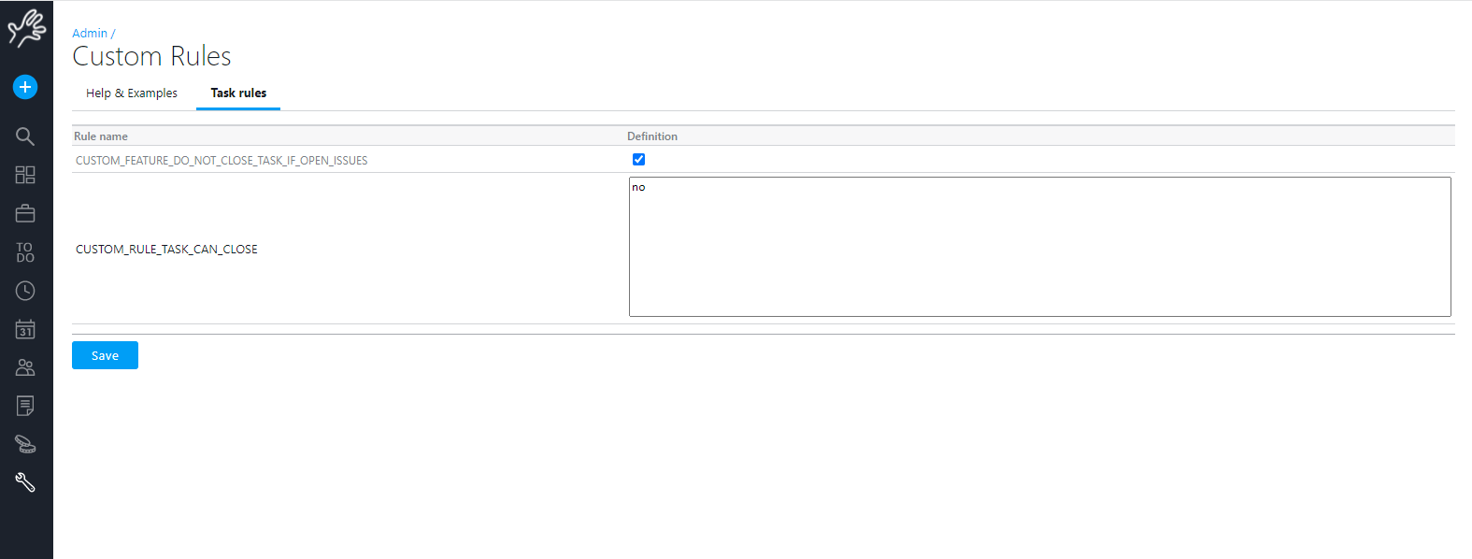Click the Freelo-style hand logo in sidebar
Image resolution: width=1472 pixels, height=559 pixels.
click(x=26, y=28)
